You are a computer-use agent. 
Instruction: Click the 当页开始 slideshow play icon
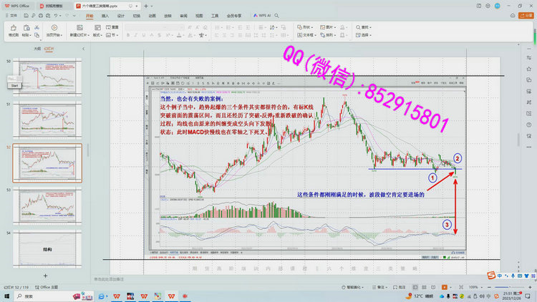(x=52, y=28)
